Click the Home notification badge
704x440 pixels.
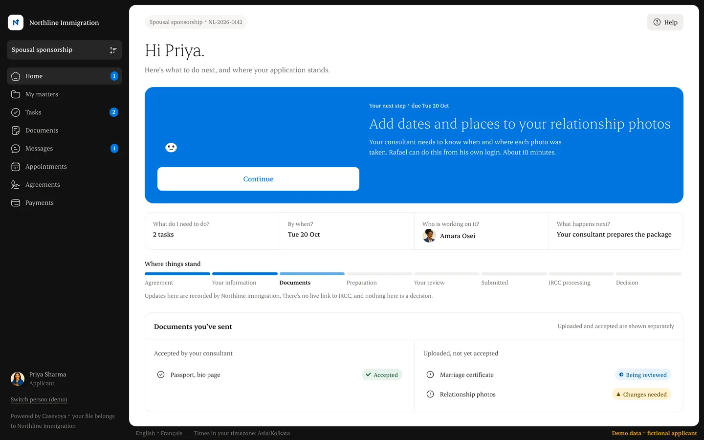pyautogui.click(x=114, y=76)
